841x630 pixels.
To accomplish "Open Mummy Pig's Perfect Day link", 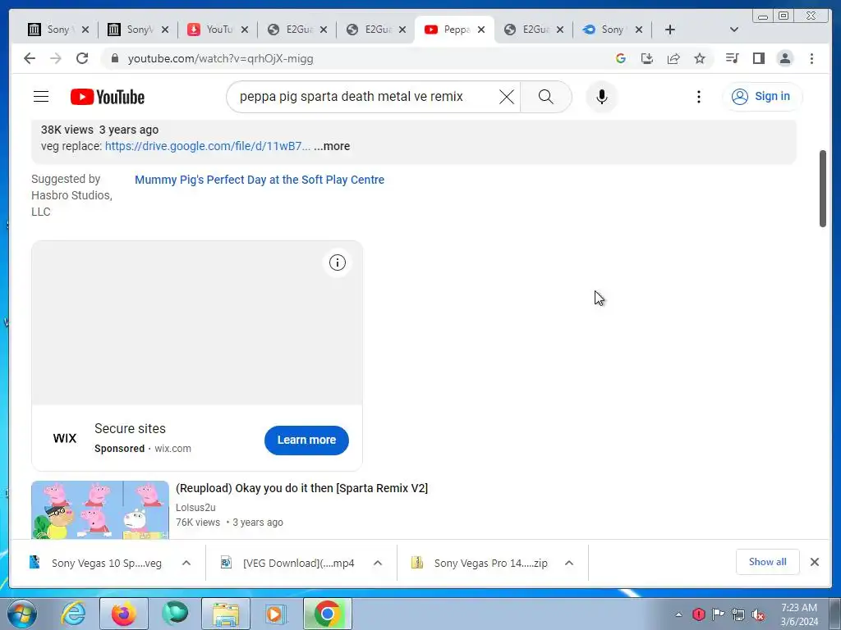I will 260,180.
